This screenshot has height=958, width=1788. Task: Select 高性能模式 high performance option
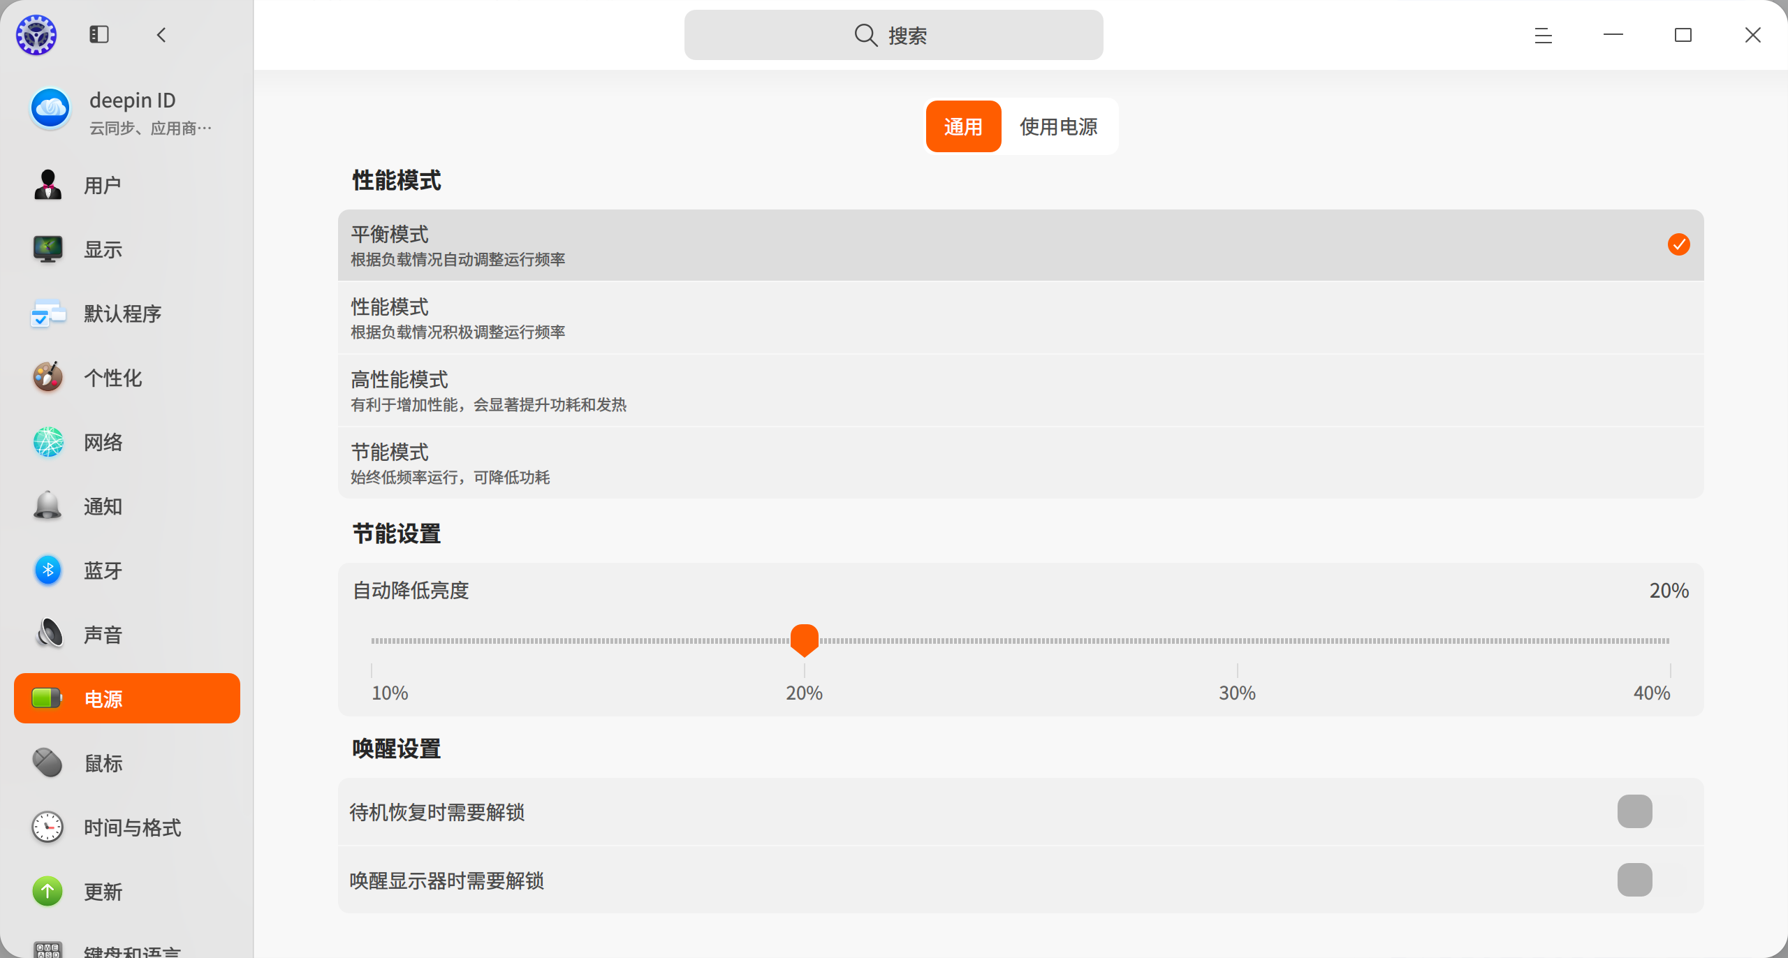pyautogui.click(x=1020, y=390)
